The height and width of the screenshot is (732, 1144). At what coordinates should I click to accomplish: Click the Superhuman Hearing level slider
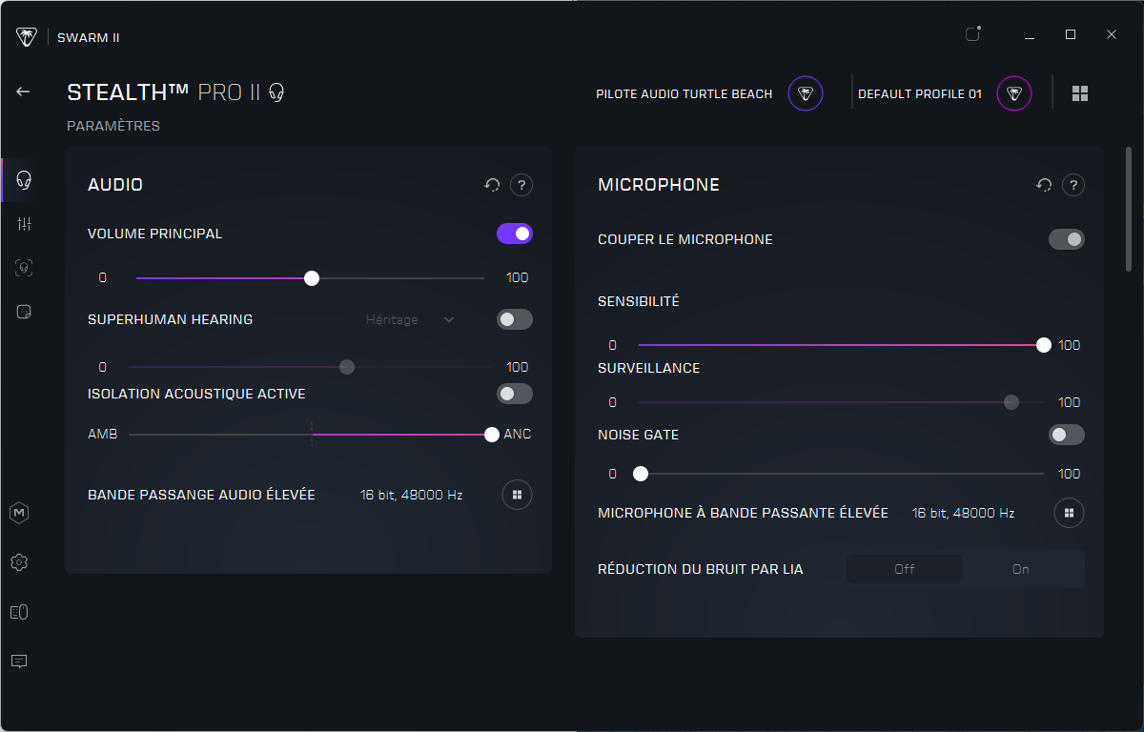pos(310,367)
